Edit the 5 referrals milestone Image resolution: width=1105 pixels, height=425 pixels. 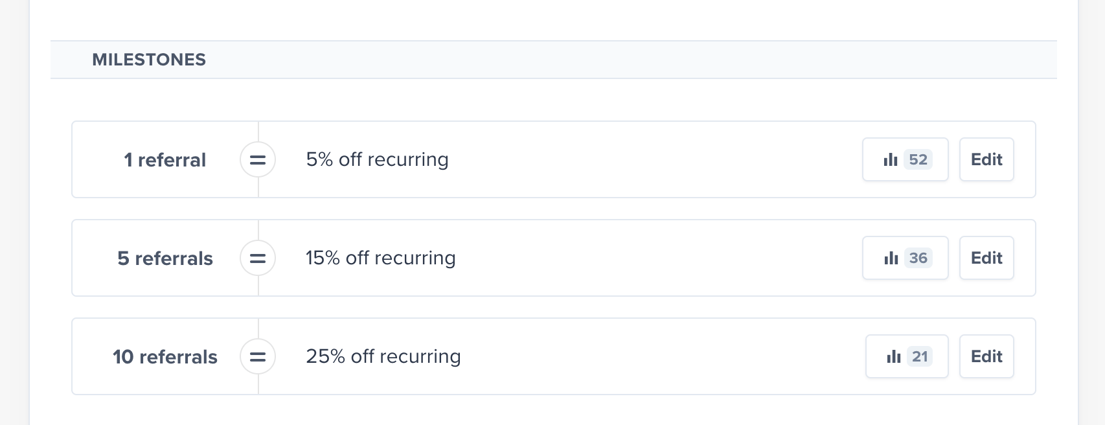click(986, 258)
